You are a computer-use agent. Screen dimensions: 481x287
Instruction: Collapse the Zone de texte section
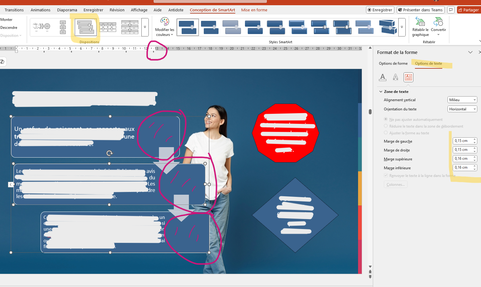[x=381, y=92]
